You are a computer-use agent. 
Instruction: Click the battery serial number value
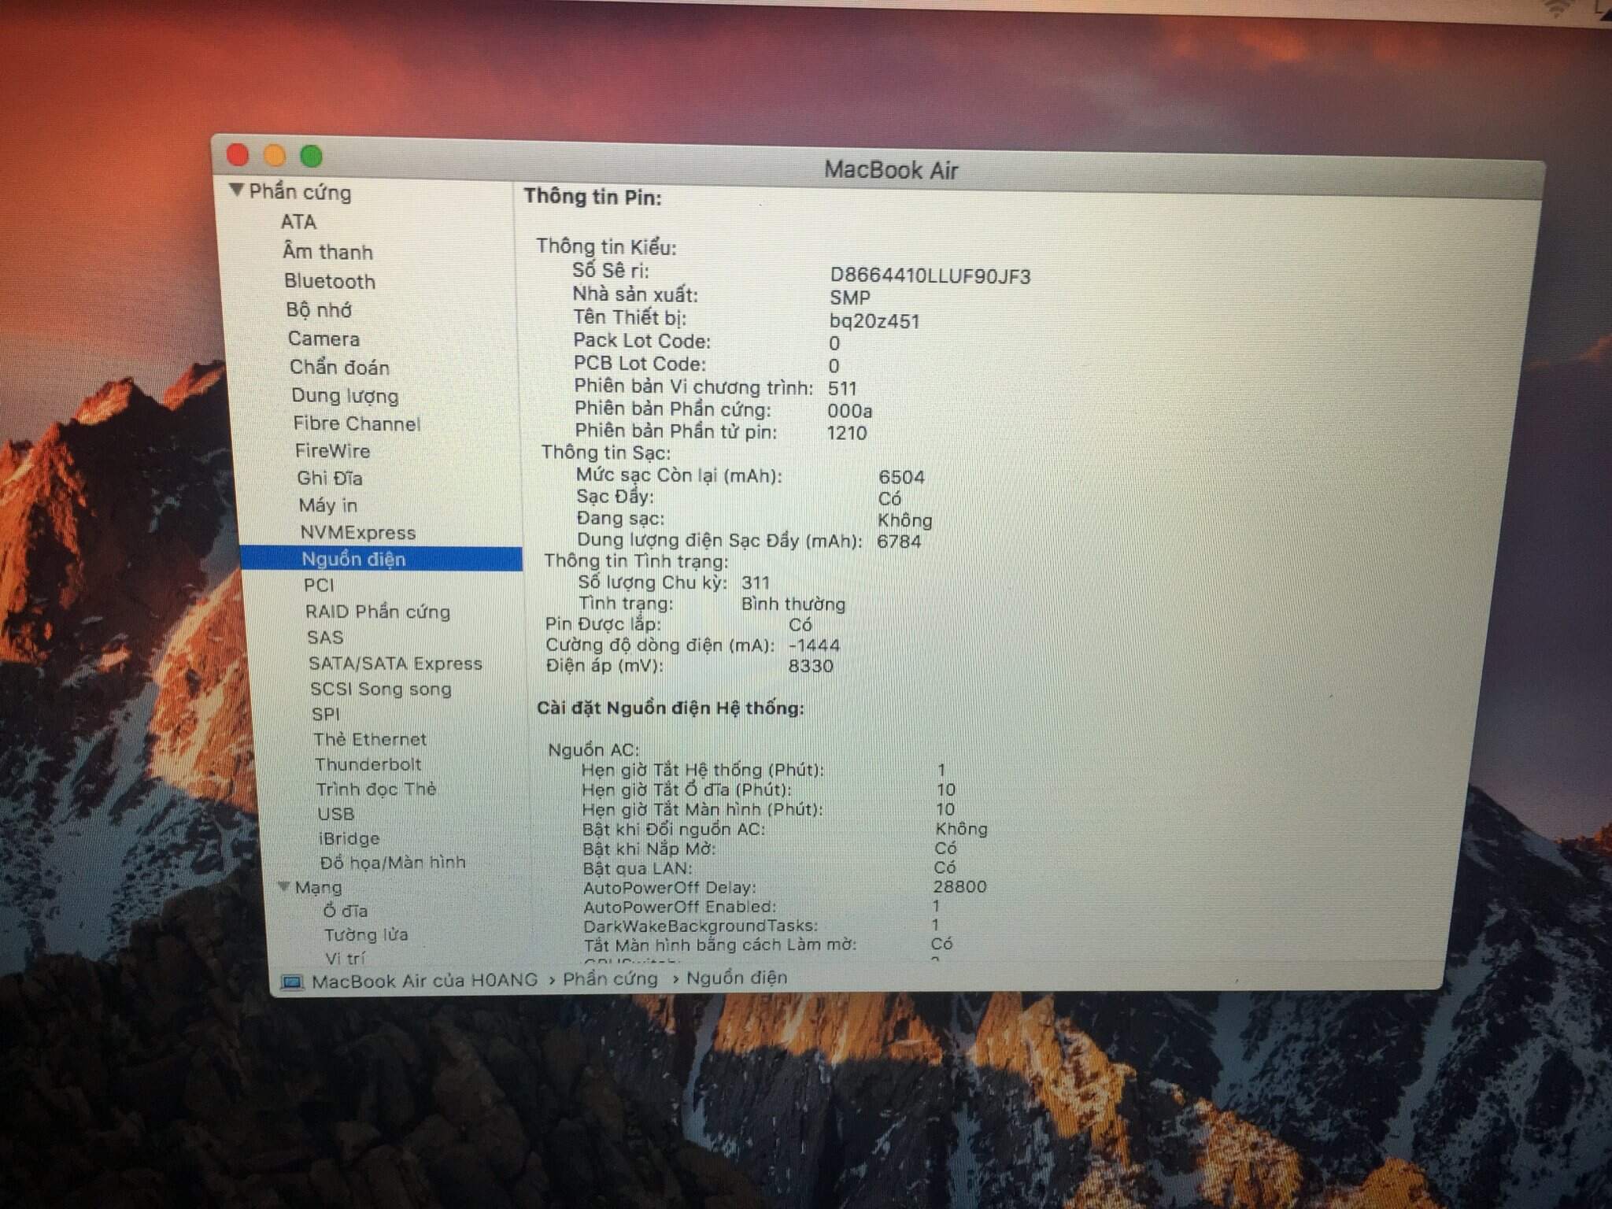pos(930,276)
